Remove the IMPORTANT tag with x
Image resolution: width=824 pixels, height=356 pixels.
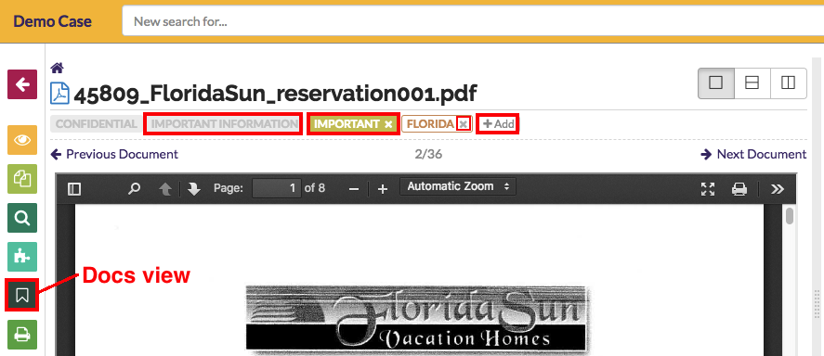pos(387,124)
